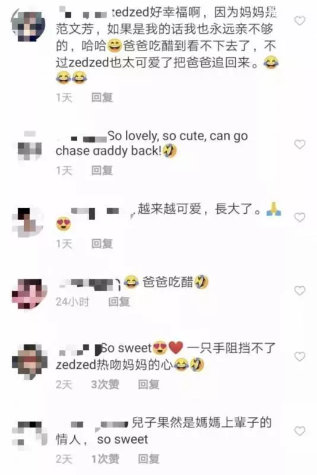Open avatar of 爸爸吃醋 commenter

29,293
